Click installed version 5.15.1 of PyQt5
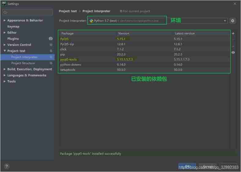This screenshot has height=172, width=241. coord(121,39)
